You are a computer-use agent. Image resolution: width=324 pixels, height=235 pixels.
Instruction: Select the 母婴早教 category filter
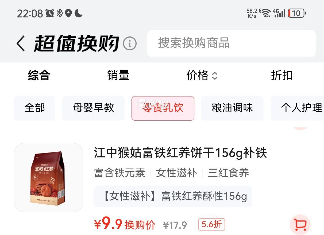[93, 108]
